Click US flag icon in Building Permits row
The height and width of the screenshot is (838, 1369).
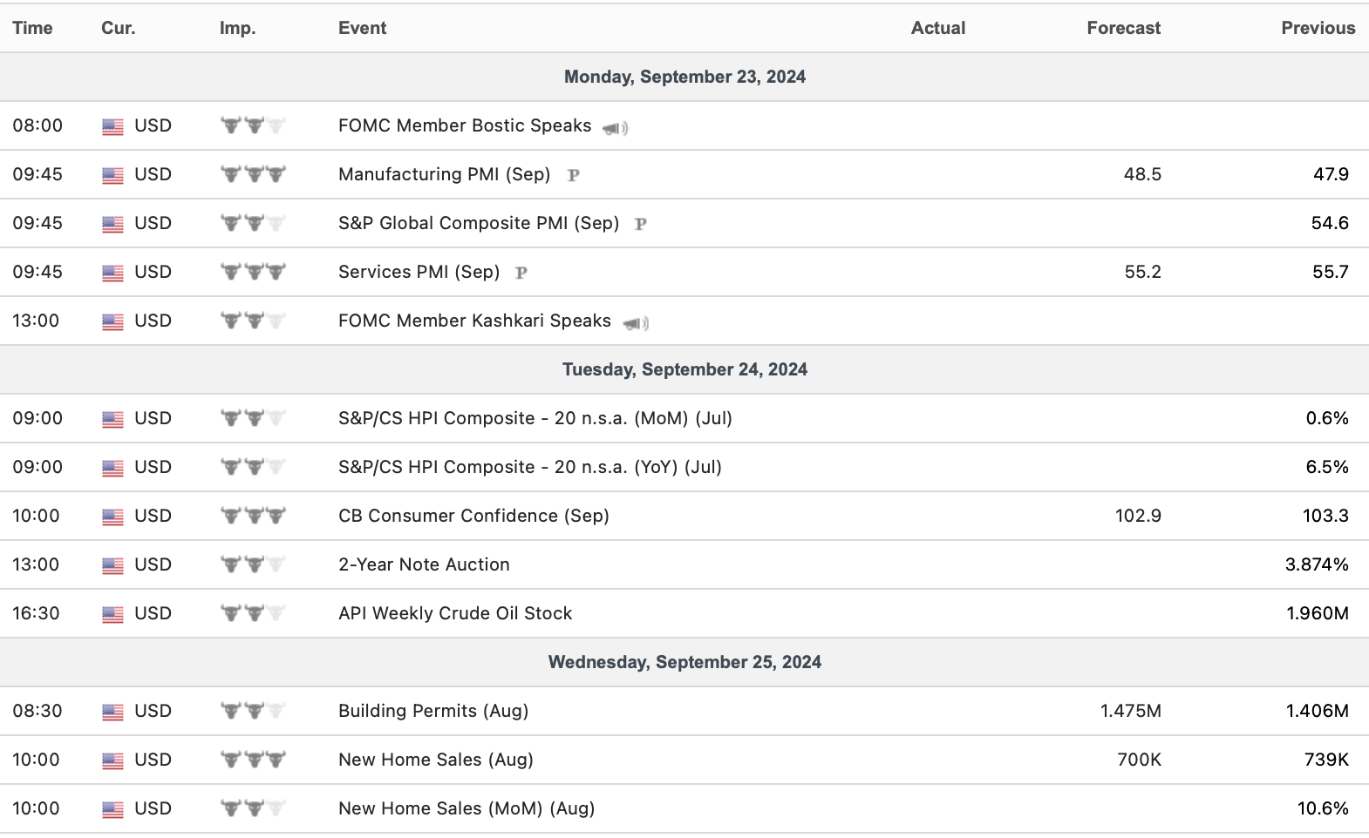pyautogui.click(x=112, y=712)
